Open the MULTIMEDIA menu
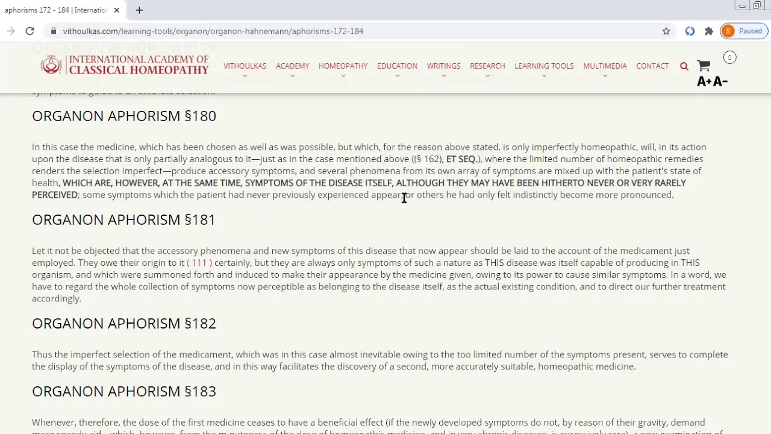771x434 pixels. pyautogui.click(x=605, y=66)
